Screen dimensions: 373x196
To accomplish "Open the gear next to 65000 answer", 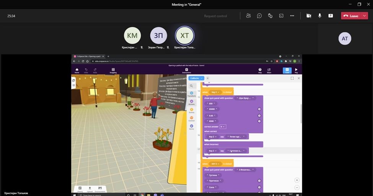I will point(259,109).
